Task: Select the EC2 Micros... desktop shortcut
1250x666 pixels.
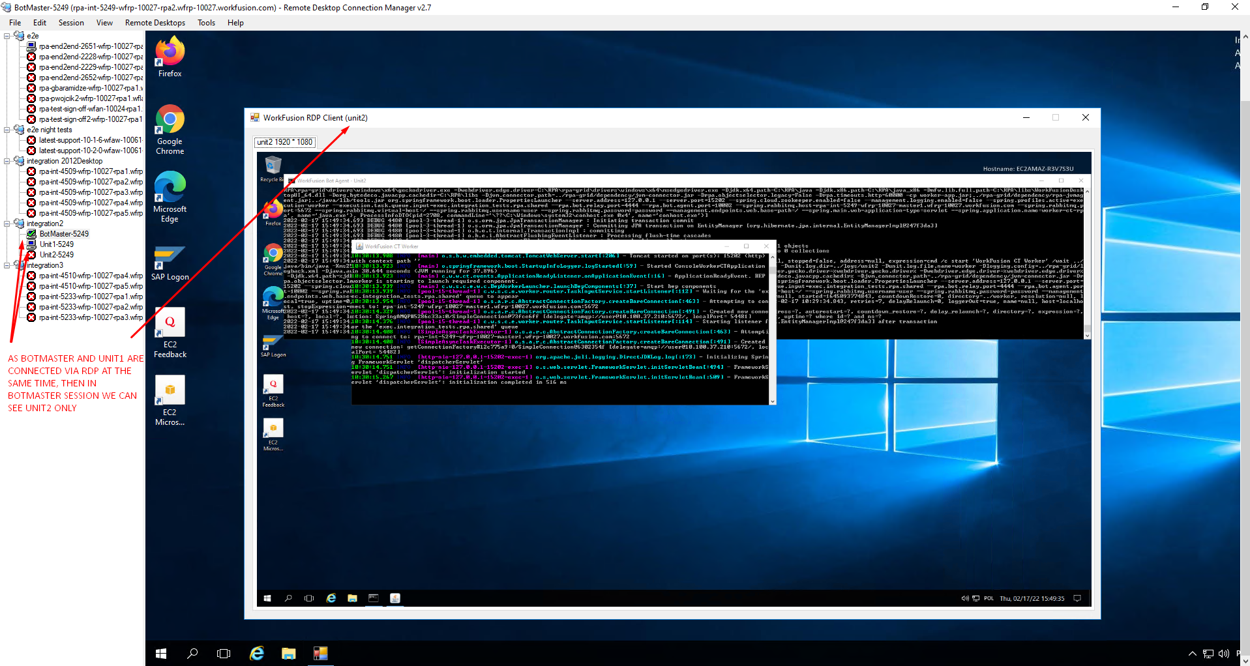Action: point(170,401)
